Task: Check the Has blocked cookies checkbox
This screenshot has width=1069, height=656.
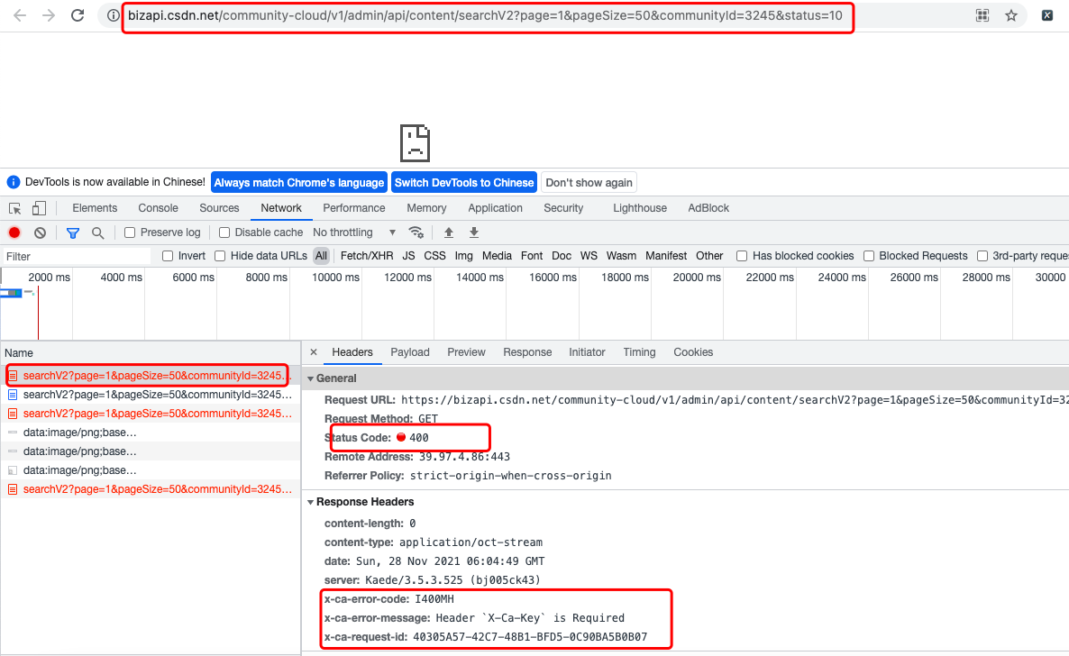Action: pyautogui.click(x=742, y=256)
